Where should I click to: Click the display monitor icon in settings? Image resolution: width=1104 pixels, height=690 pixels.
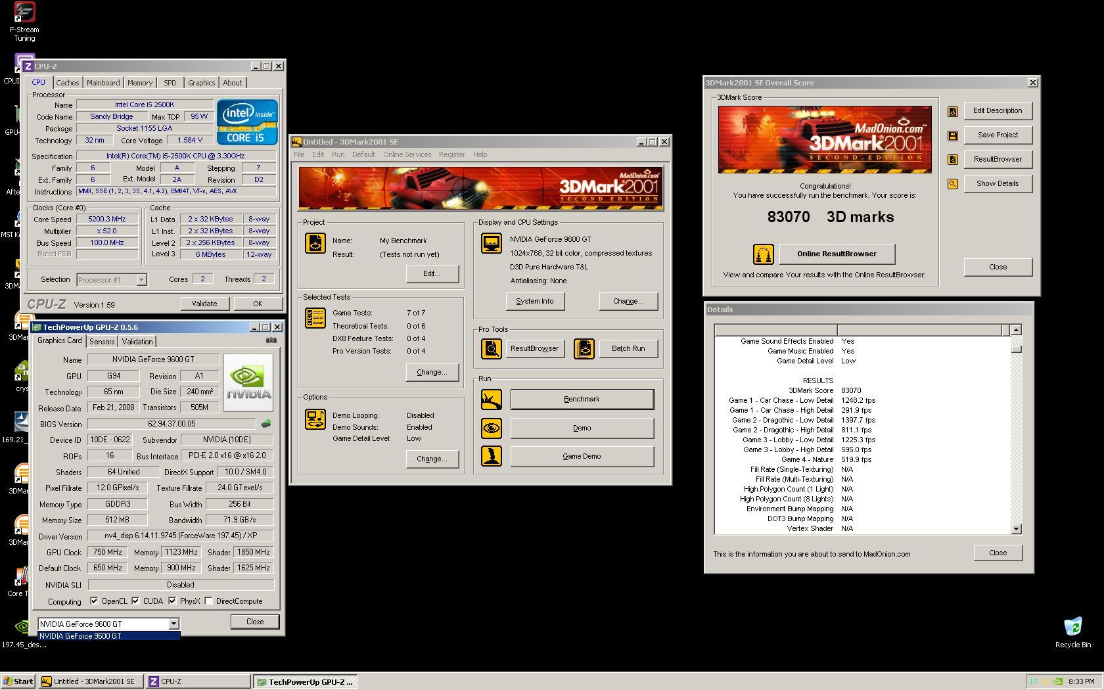(492, 243)
